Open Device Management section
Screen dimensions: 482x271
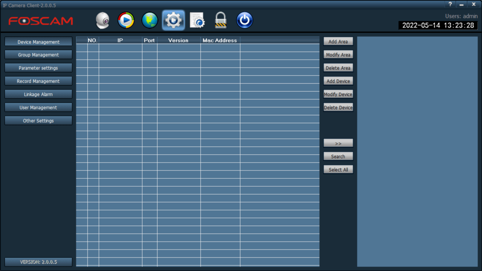[38, 42]
